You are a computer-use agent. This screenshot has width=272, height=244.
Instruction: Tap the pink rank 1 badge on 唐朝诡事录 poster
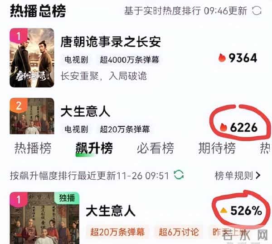tap(19, 36)
